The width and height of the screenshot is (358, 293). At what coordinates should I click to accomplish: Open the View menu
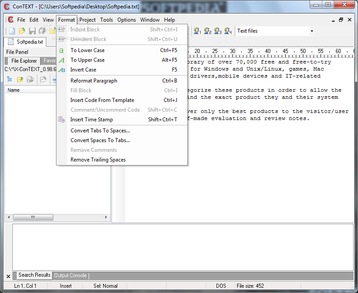48,20
